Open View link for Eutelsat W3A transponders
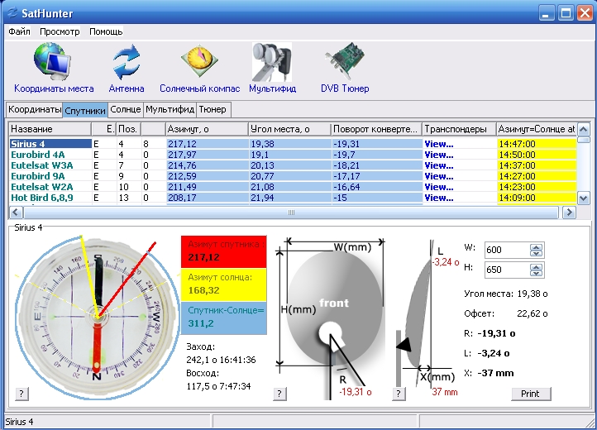597x430 pixels. pos(439,165)
